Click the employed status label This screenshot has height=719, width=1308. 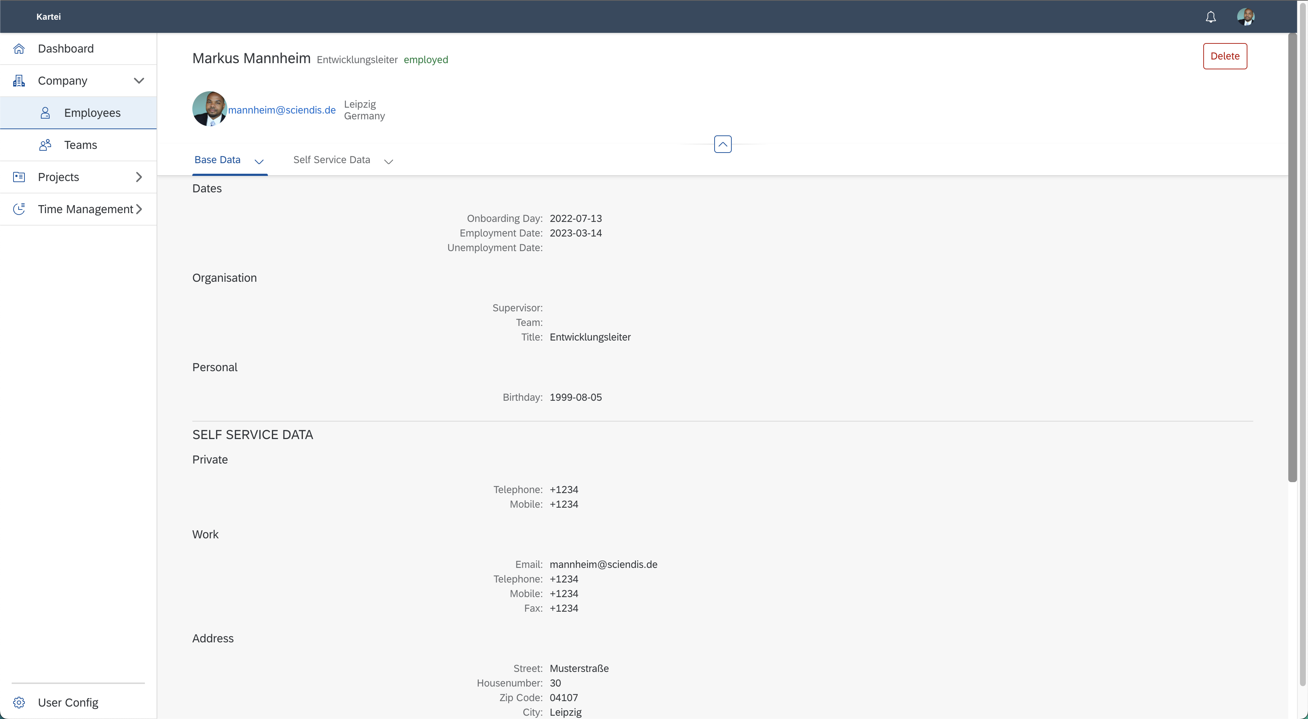coord(426,60)
